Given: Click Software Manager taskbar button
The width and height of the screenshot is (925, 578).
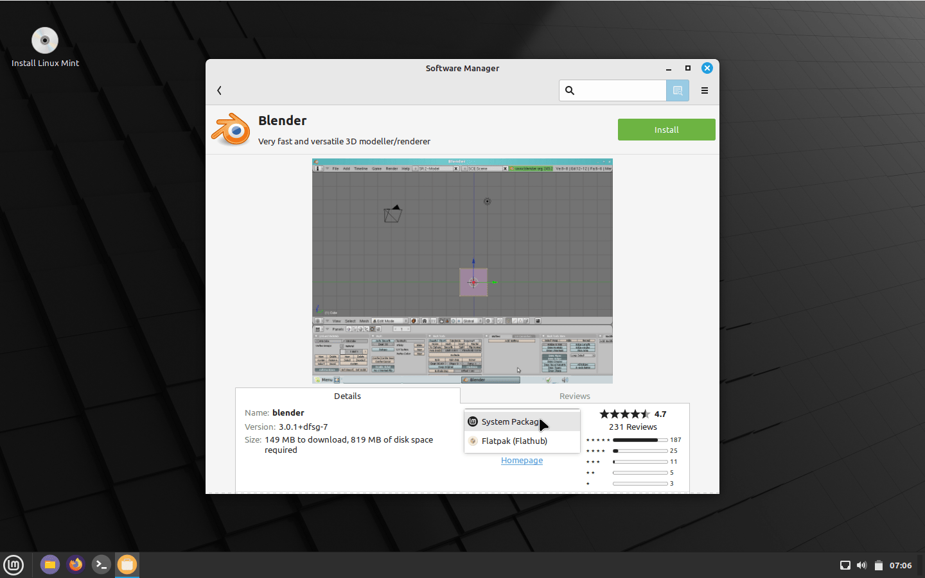Looking at the screenshot, I should pos(127,565).
